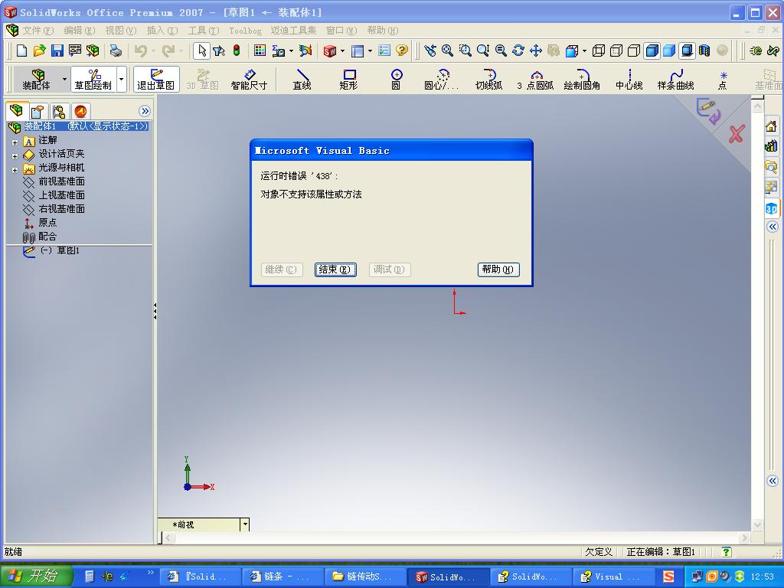Click the 3D ContentCentral task pane icon

(x=771, y=208)
